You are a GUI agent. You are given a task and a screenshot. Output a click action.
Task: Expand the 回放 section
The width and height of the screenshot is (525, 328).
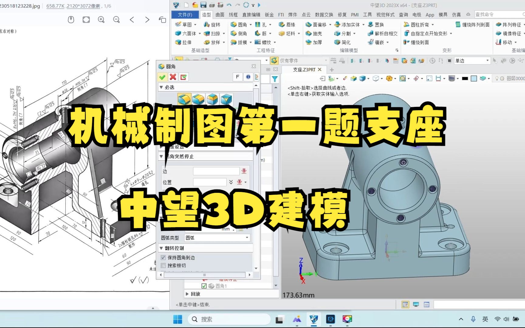click(x=187, y=294)
